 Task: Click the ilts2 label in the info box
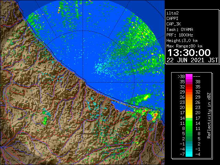click(173, 13)
